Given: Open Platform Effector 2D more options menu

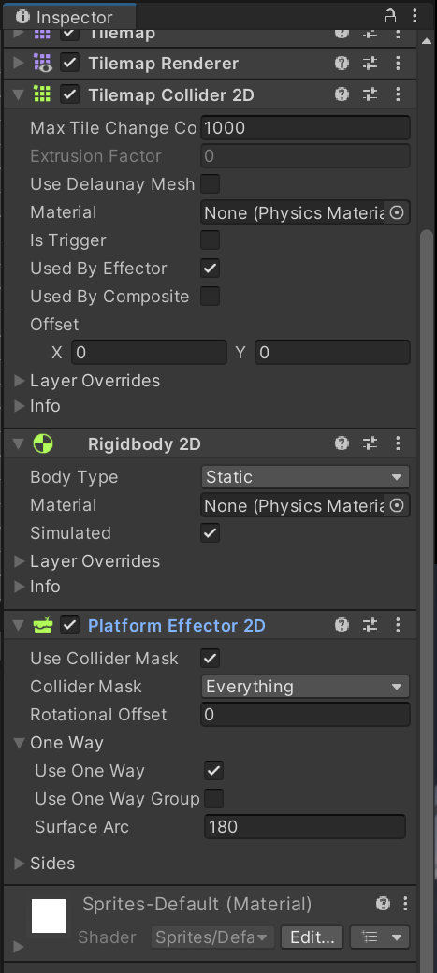Looking at the screenshot, I should 398,625.
